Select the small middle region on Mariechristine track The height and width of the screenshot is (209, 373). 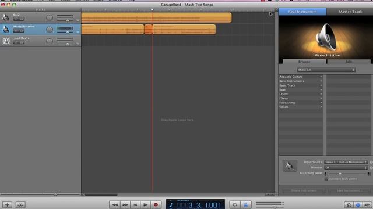coord(148,30)
